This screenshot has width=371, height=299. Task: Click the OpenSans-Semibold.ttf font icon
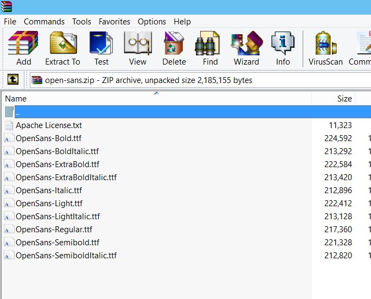(x=9, y=243)
